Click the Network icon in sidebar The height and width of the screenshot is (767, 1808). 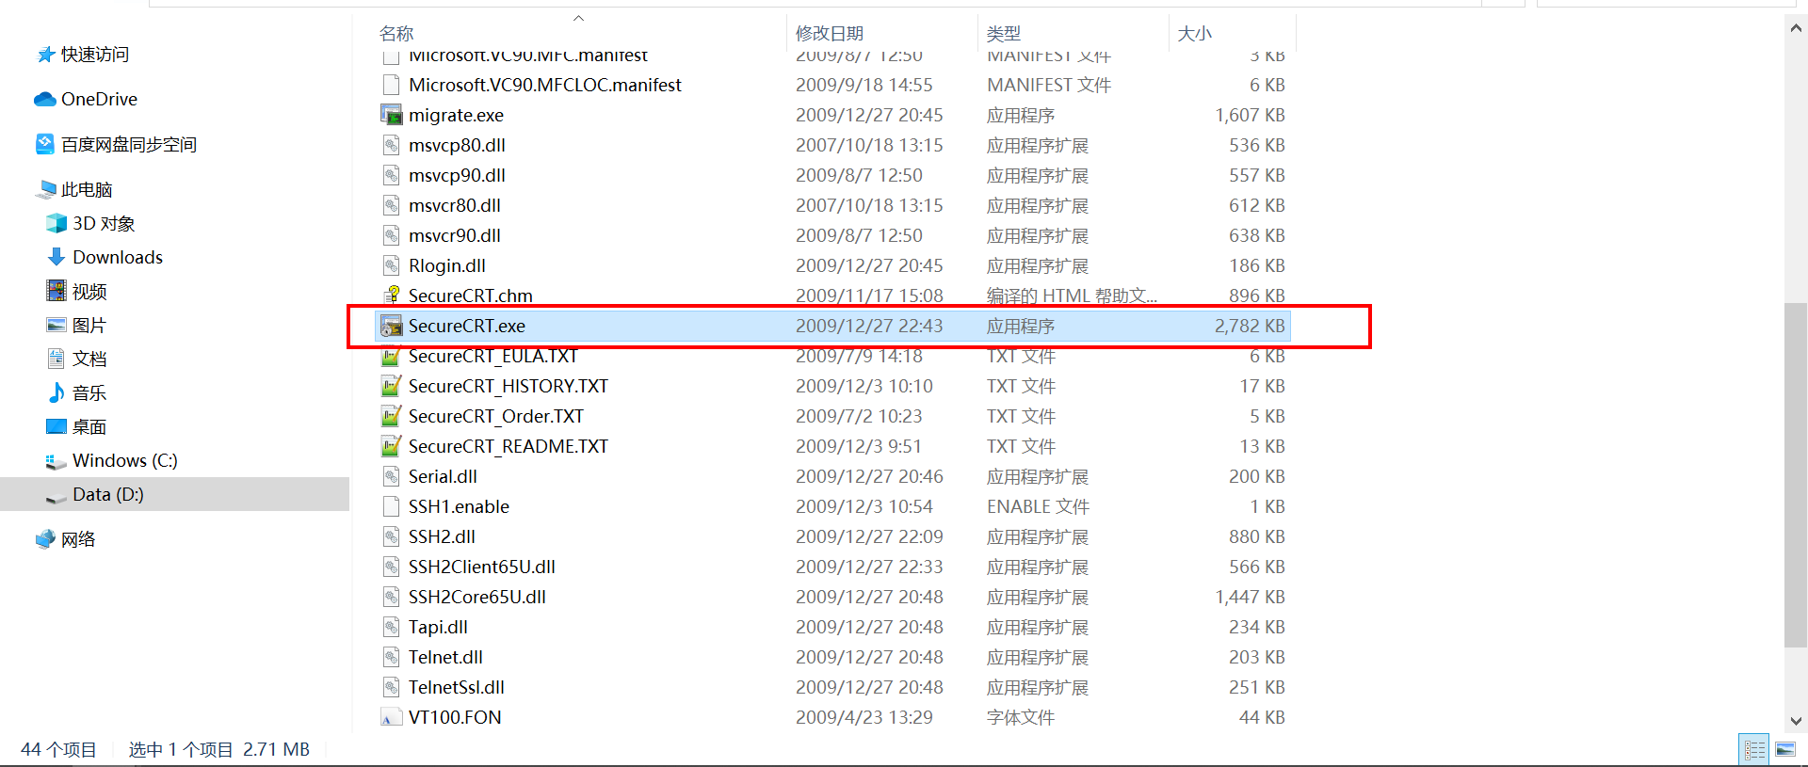(45, 539)
